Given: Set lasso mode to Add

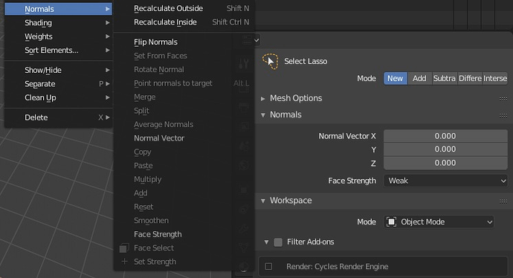Looking at the screenshot, I should [x=419, y=79].
